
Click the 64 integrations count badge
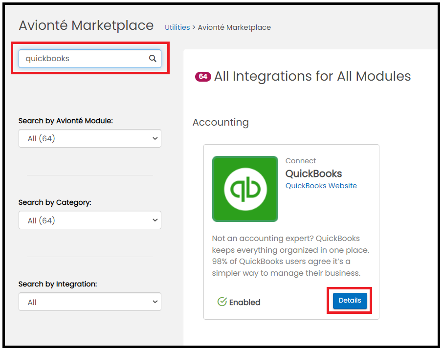[x=203, y=77]
